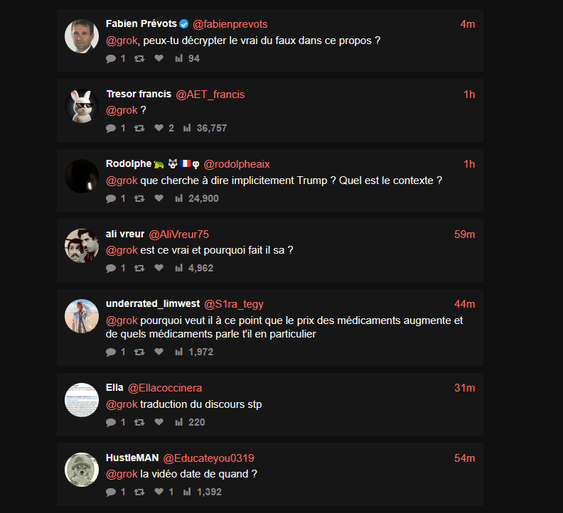Click HustleMAN's display name
The image size is (563, 513).
tap(132, 458)
